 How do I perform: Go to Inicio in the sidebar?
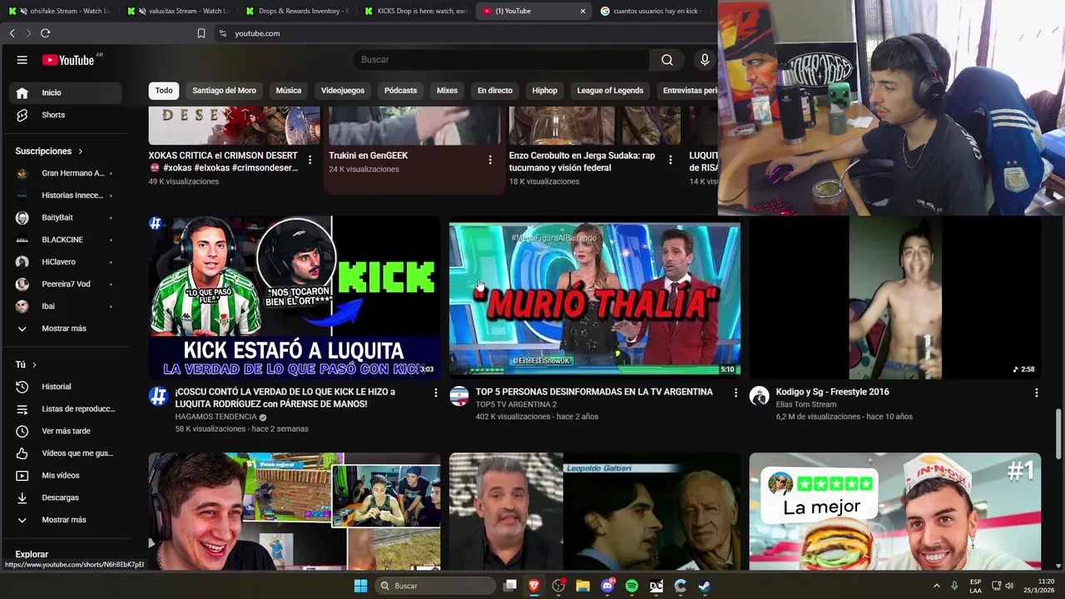click(x=65, y=92)
